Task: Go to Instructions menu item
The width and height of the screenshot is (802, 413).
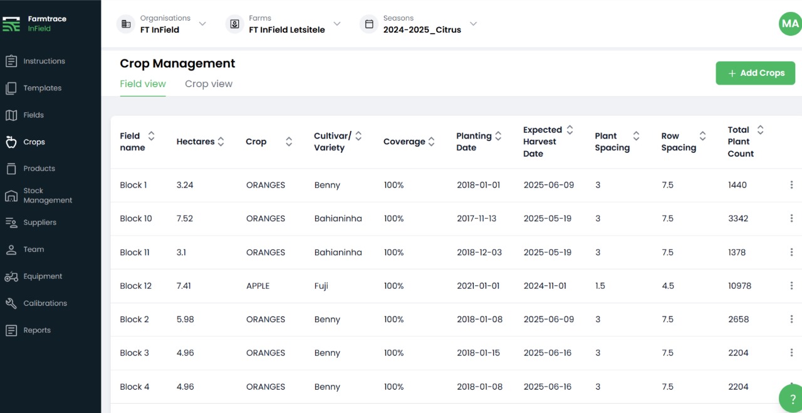Action: click(44, 61)
